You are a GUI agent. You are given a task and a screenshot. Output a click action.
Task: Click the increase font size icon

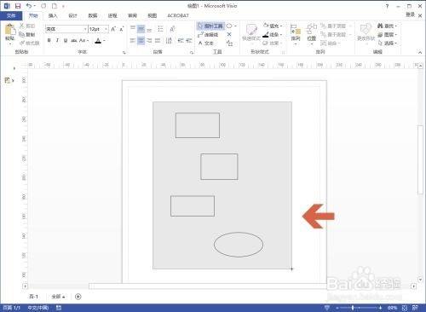[113, 29]
